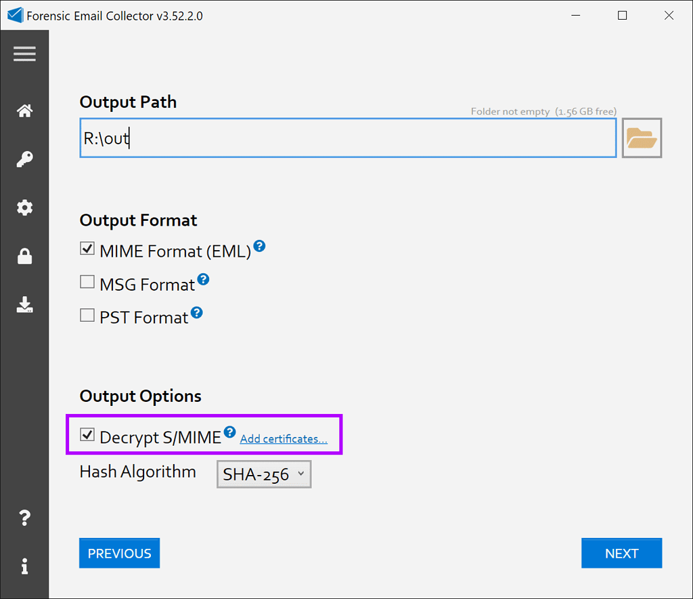Open the credentials key section in sidebar
The image size is (693, 599).
pyautogui.click(x=24, y=159)
